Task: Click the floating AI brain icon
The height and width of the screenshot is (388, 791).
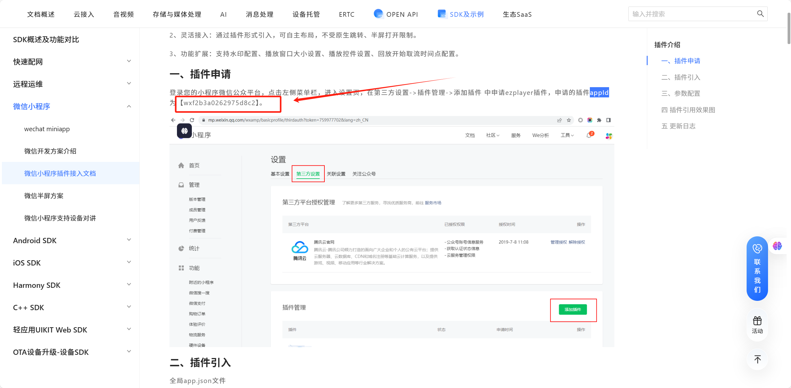Action: pos(777,246)
